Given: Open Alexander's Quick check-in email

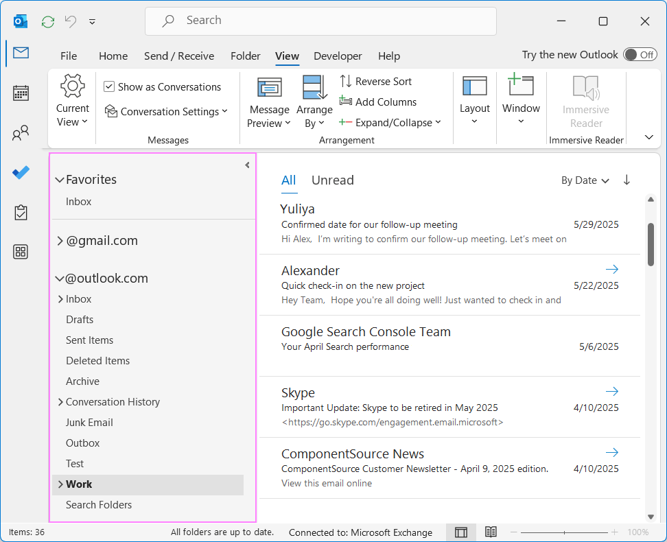Looking at the screenshot, I should (x=450, y=285).
